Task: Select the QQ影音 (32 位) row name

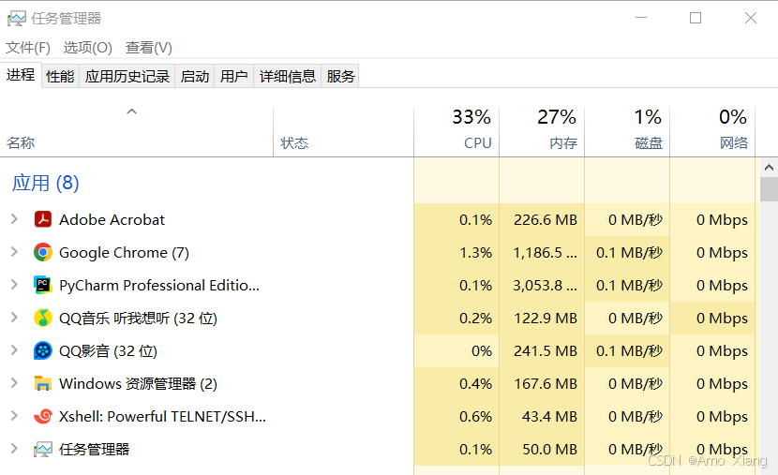Action: click(x=108, y=350)
